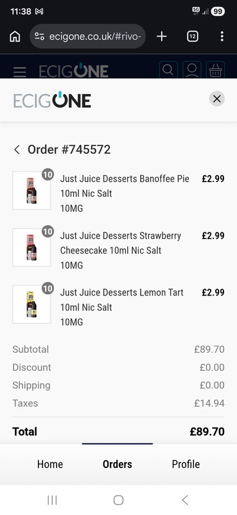The image size is (237, 515).
Task: Open the hamburger menu beside ECIGONE logo
Action: click(20, 71)
